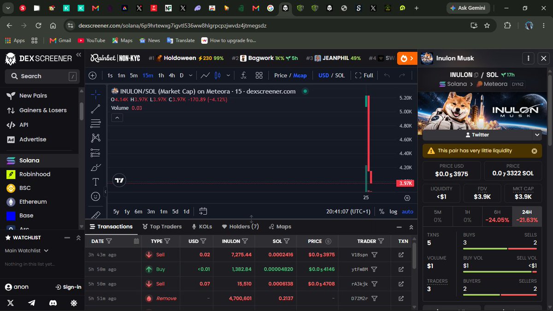Image resolution: width=553 pixels, height=311 pixels.
Task: Filter trades by trader V1Bspn
Action: 375,255
